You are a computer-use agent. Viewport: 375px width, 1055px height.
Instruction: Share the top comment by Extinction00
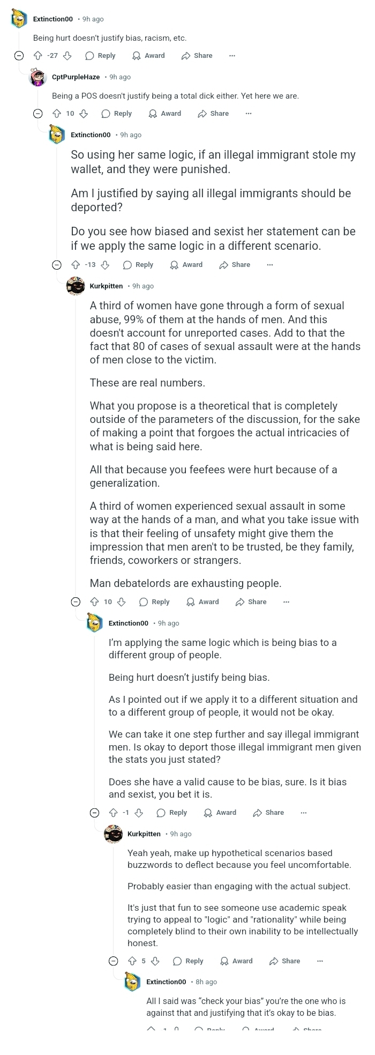(197, 56)
